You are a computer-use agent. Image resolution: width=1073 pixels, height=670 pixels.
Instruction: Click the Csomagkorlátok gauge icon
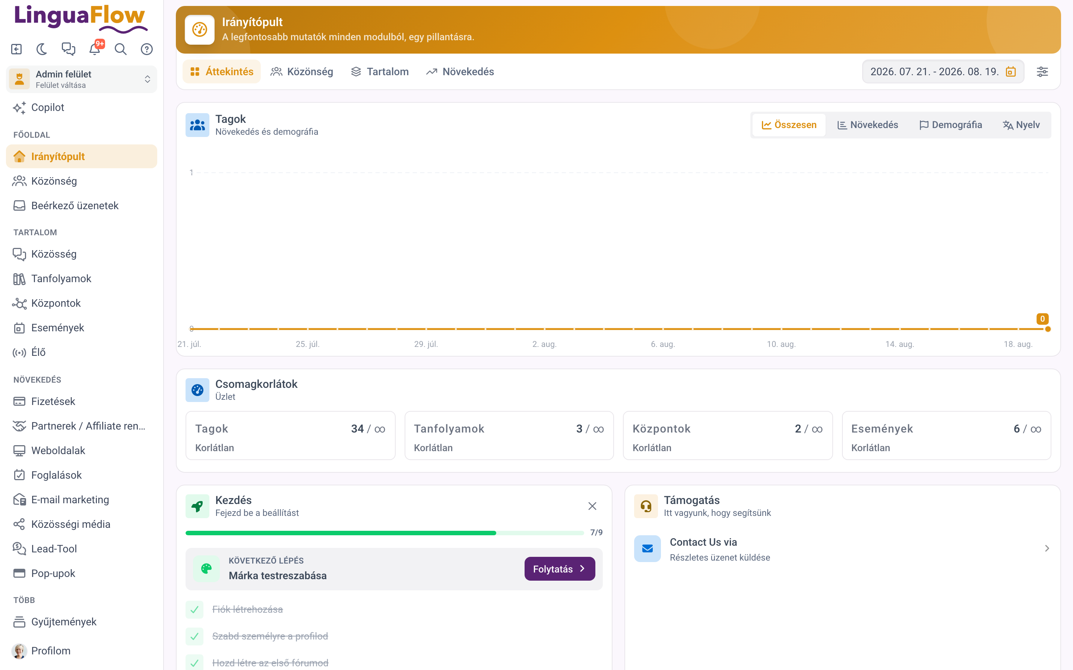click(x=197, y=390)
